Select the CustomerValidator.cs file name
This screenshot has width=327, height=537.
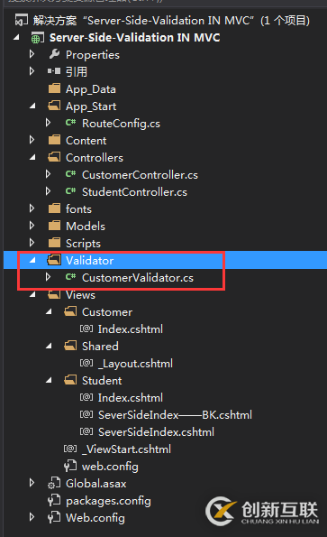[x=138, y=278]
